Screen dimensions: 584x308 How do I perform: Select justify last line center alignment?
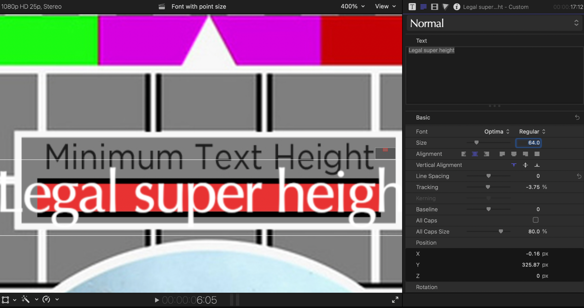[514, 154]
